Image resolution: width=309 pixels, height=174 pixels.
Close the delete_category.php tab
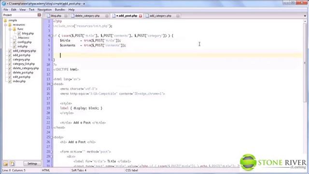(107, 16)
